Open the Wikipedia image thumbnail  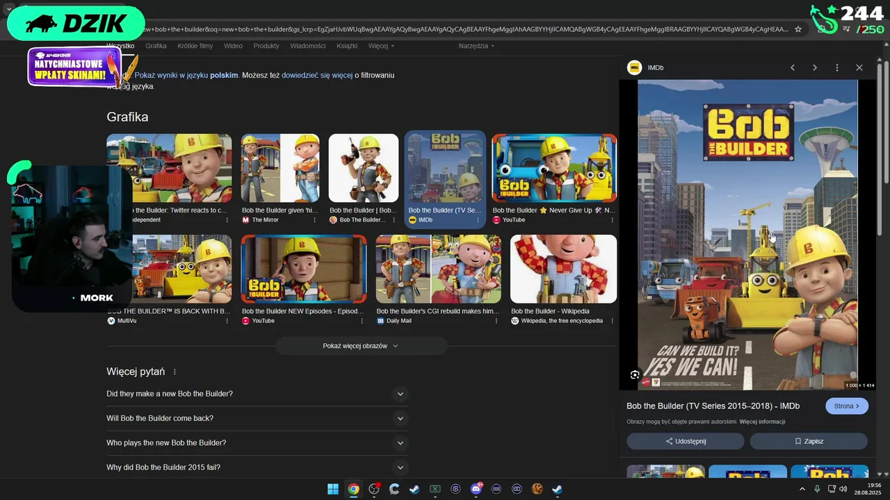coord(563,269)
